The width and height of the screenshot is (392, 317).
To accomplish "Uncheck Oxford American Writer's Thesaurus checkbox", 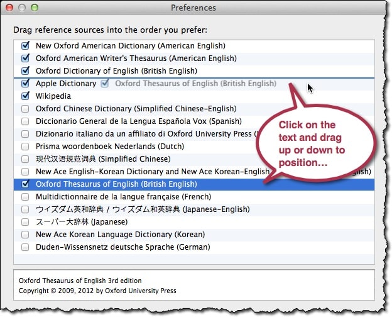I will point(25,58).
